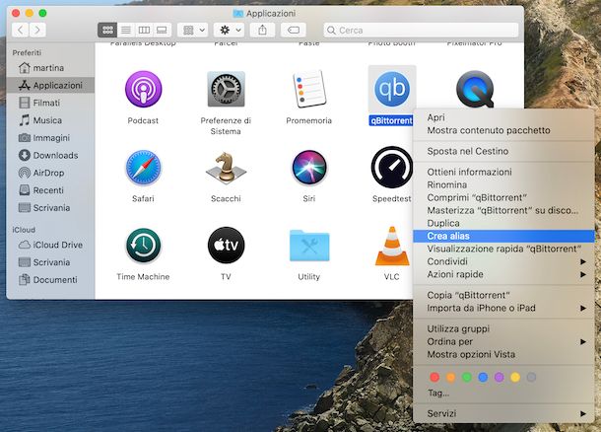Viewport: 601px width, 432px height.
Task: Open Recenti in the sidebar
Action: [50, 190]
